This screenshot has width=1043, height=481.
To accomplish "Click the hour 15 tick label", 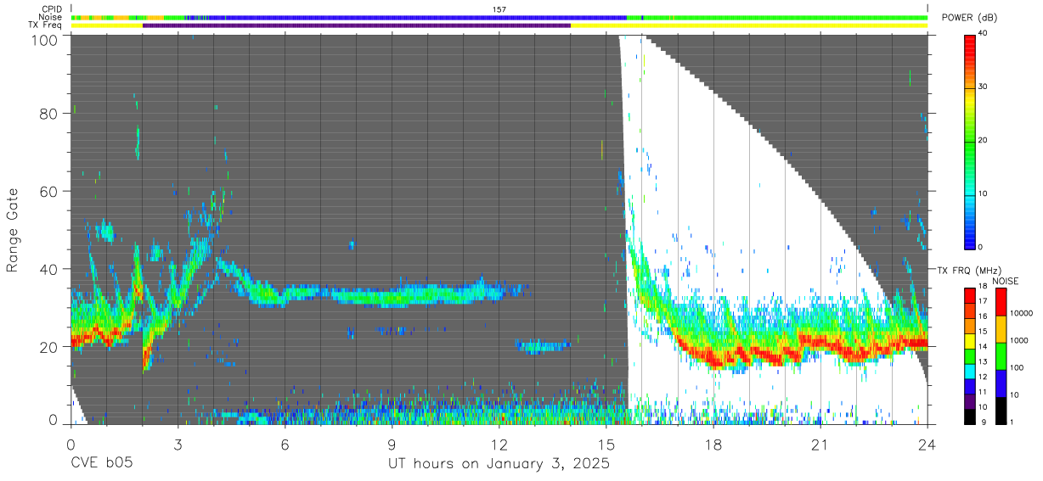I will coord(606,444).
